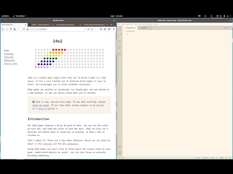
Task: Open the Extensions view
Action: [x=120, y=54]
